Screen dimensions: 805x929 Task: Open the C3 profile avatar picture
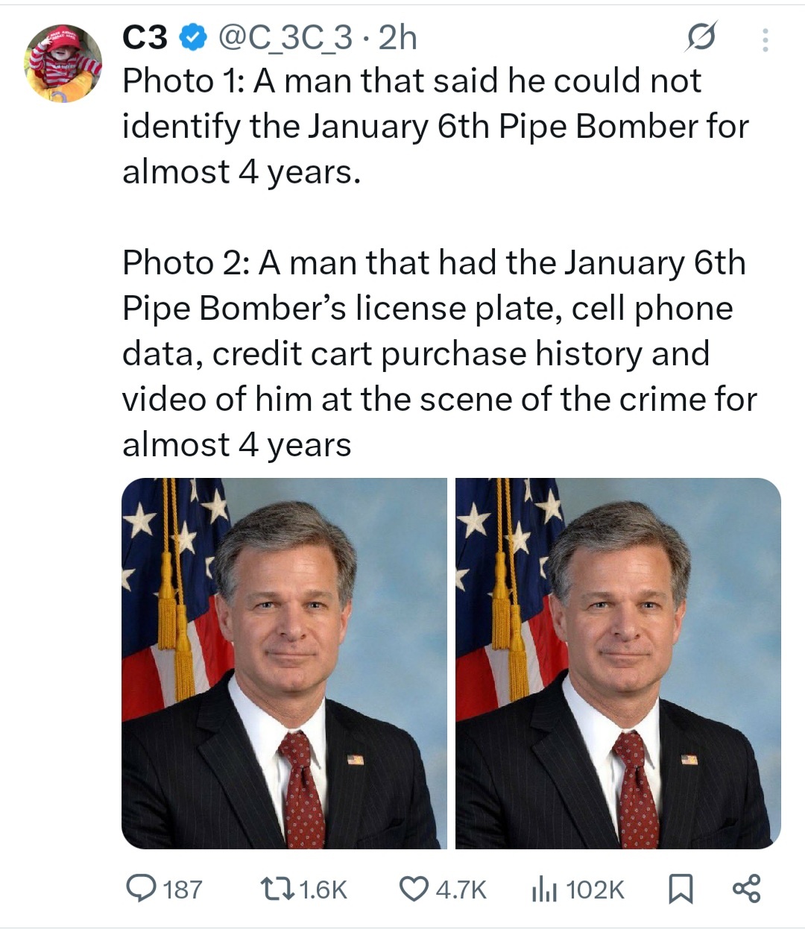point(63,63)
